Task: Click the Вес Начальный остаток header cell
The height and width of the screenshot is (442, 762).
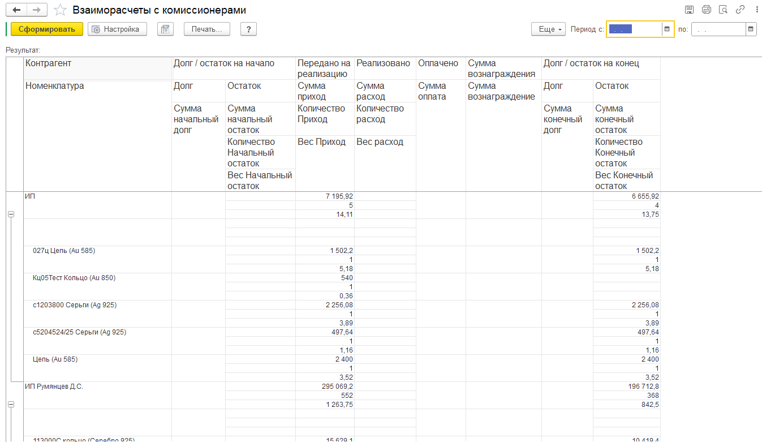Action: click(260, 181)
